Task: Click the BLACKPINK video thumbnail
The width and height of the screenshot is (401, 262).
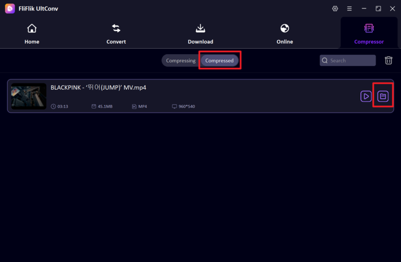Action: pyautogui.click(x=29, y=96)
